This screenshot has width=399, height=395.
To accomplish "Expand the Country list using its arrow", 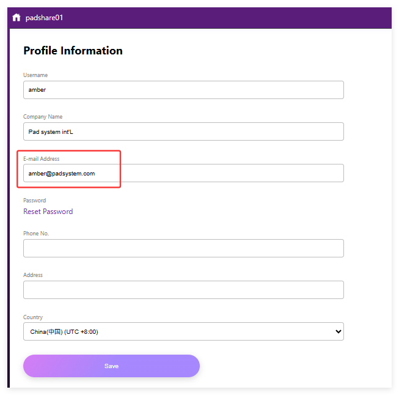I will click(x=339, y=331).
